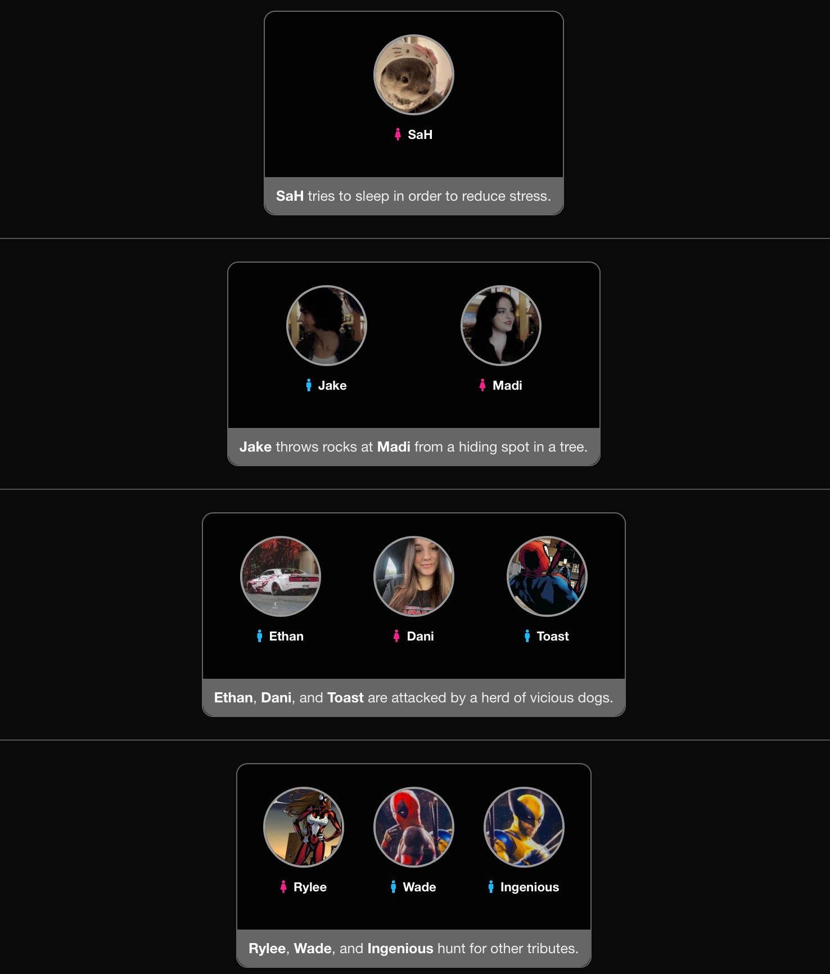Open Madi's profile picture
Screen dimensions: 830x974
(x=501, y=326)
